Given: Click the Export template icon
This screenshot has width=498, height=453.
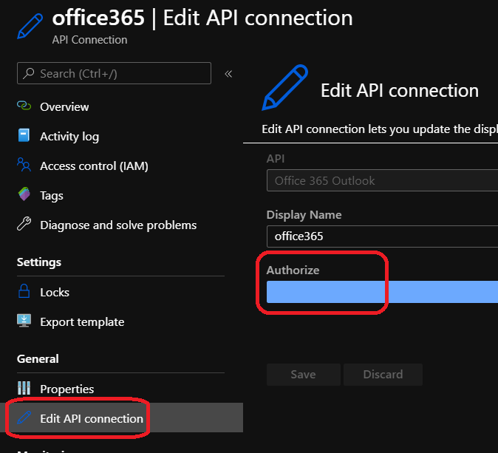Looking at the screenshot, I should coord(24,321).
